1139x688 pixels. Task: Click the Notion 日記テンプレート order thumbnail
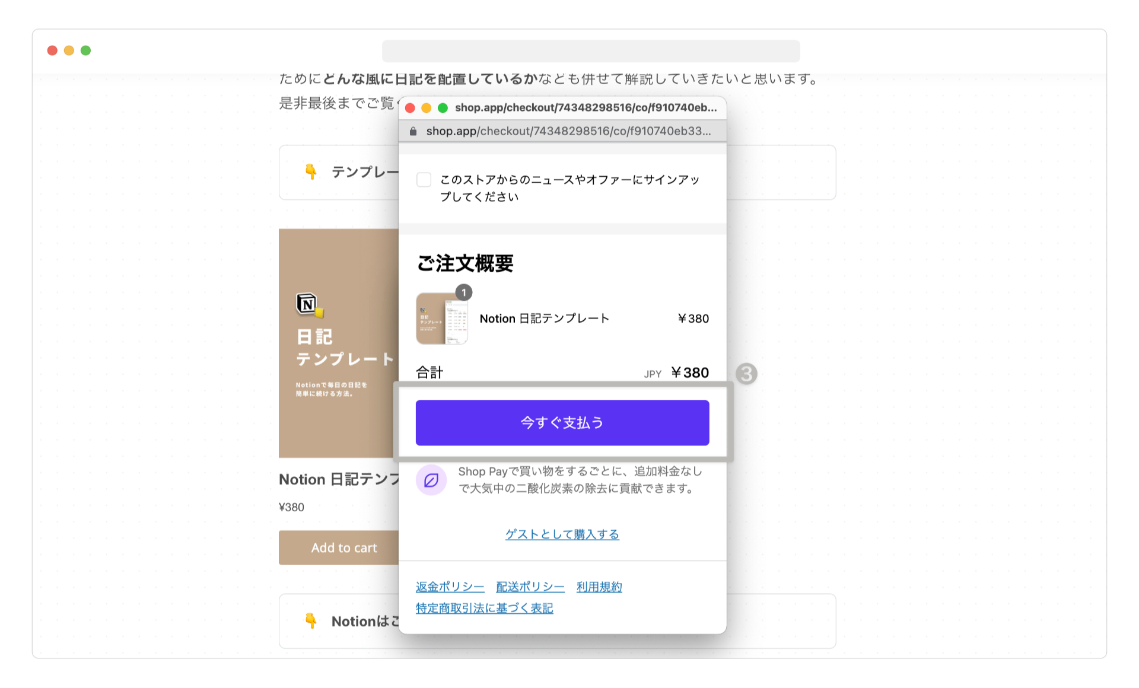tap(442, 318)
